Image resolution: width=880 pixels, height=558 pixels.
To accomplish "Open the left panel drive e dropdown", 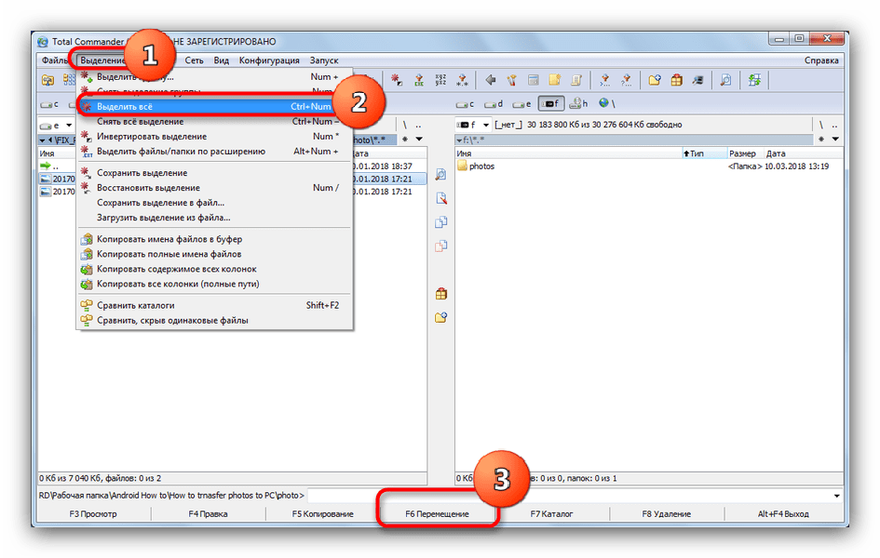I will [x=69, y=126].
